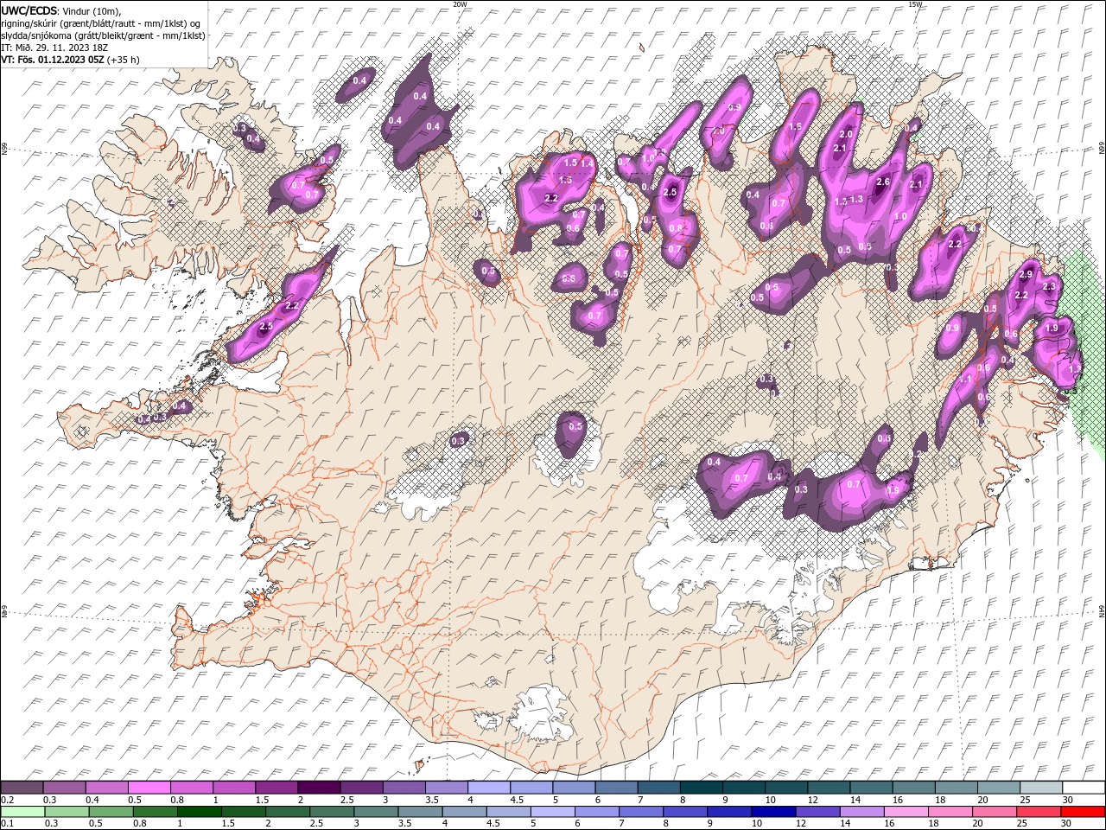The width and height of the screenshot is (1106, 830).
Task: Click the 'slydda/snjókoma' legend description line
Action: 104,35
